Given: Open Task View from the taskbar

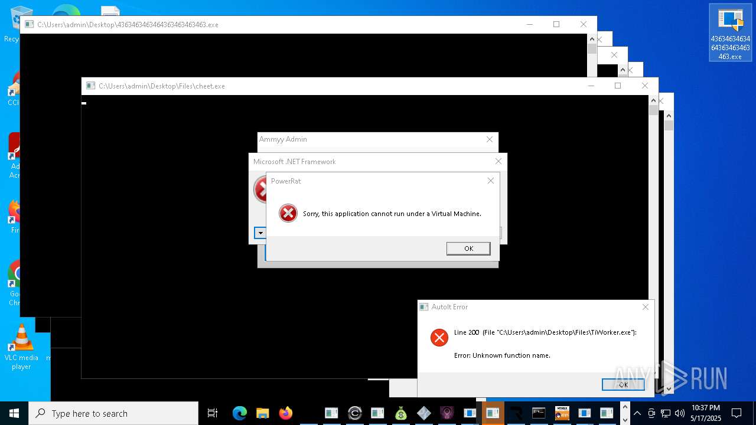Looking at the screenshot, I should (213, 413).
